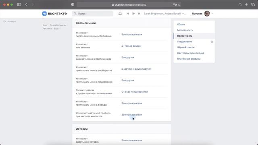Expand the profile menu arrow beside avatar
Image resolution: width=258 pixels, height=145 pixels.
212,14
